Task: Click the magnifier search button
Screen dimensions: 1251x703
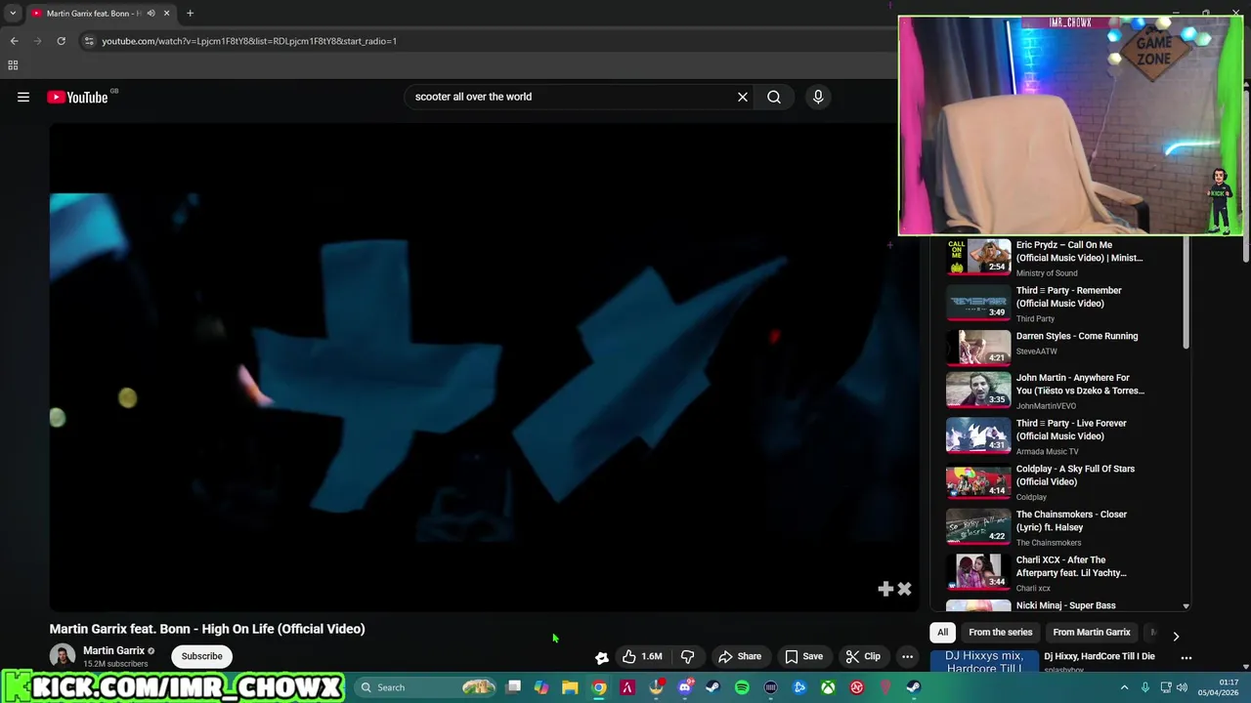Action: tap(774, 97)
